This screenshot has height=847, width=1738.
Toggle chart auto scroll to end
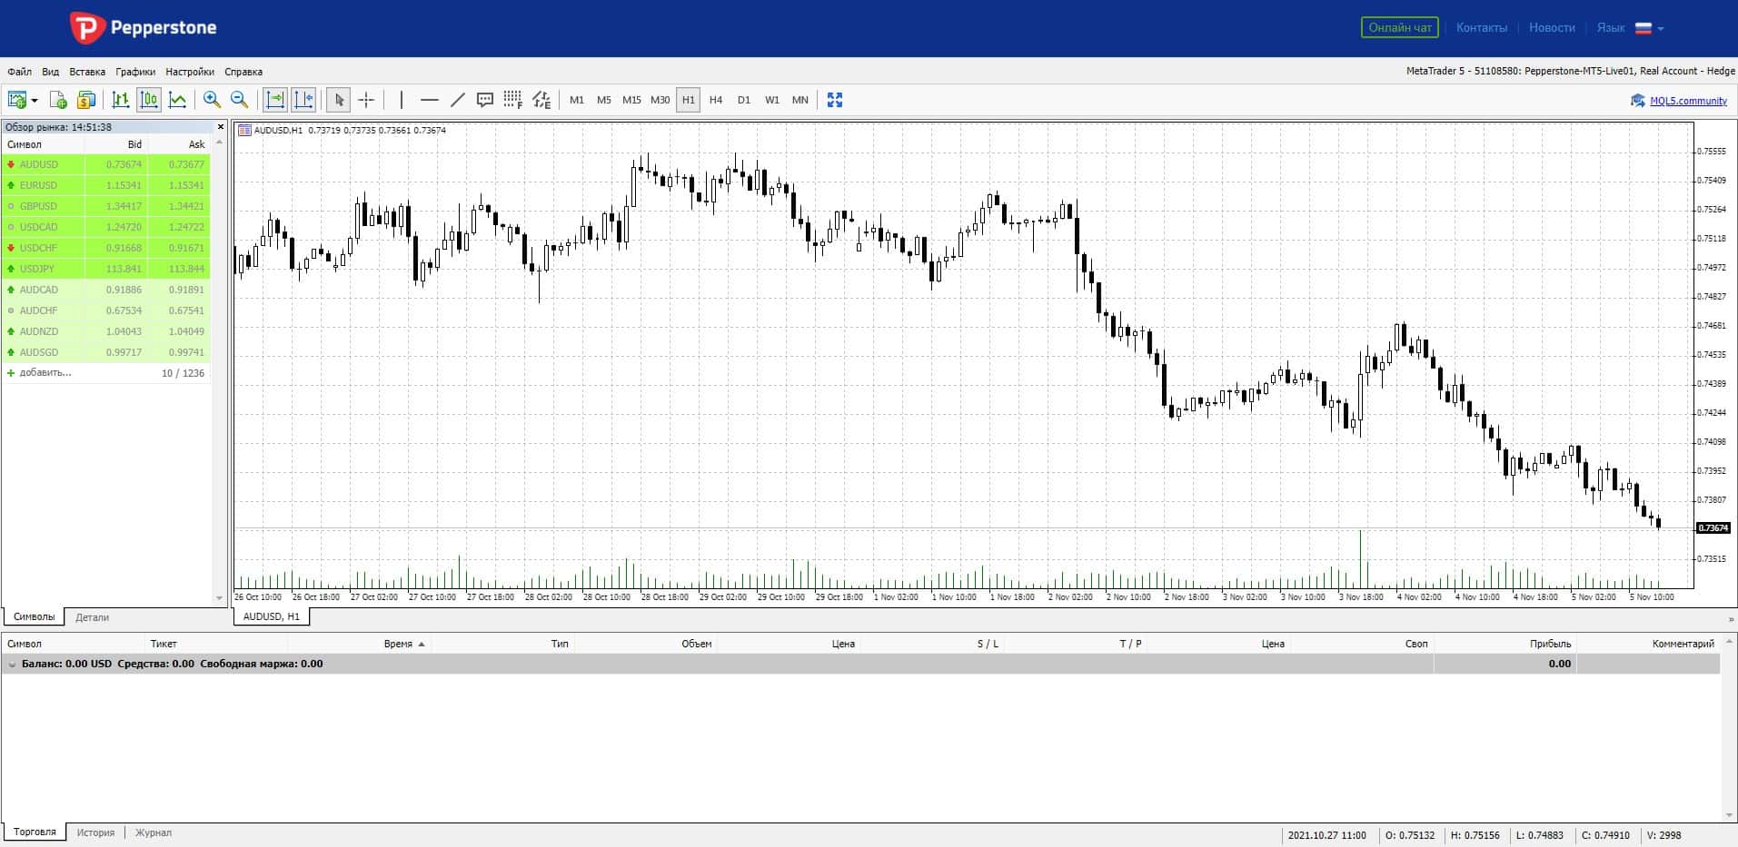pos(275,100)
